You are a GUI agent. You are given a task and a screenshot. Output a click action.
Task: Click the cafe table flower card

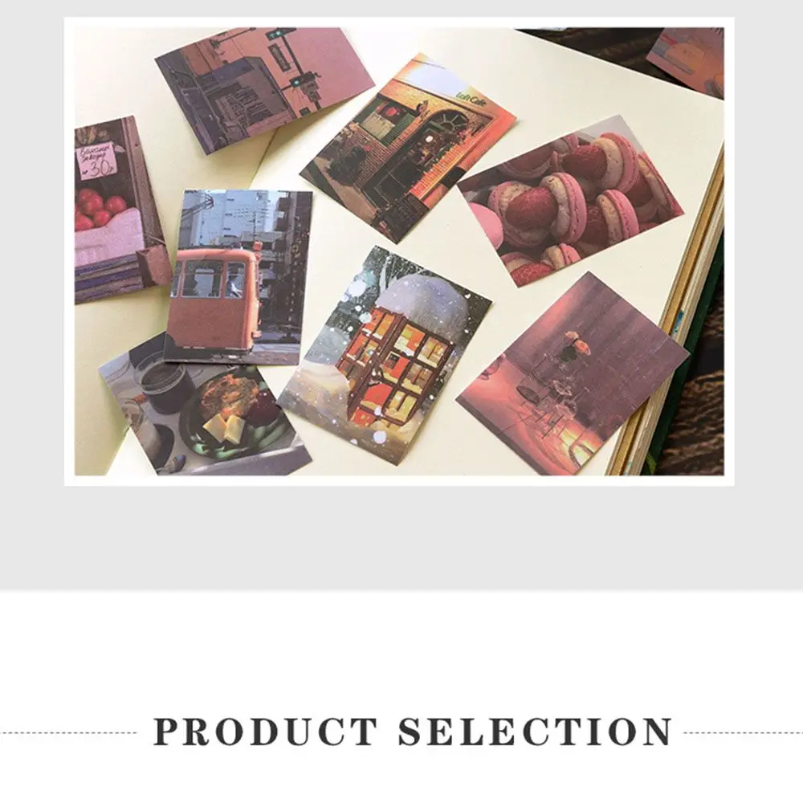coord(572,374)
